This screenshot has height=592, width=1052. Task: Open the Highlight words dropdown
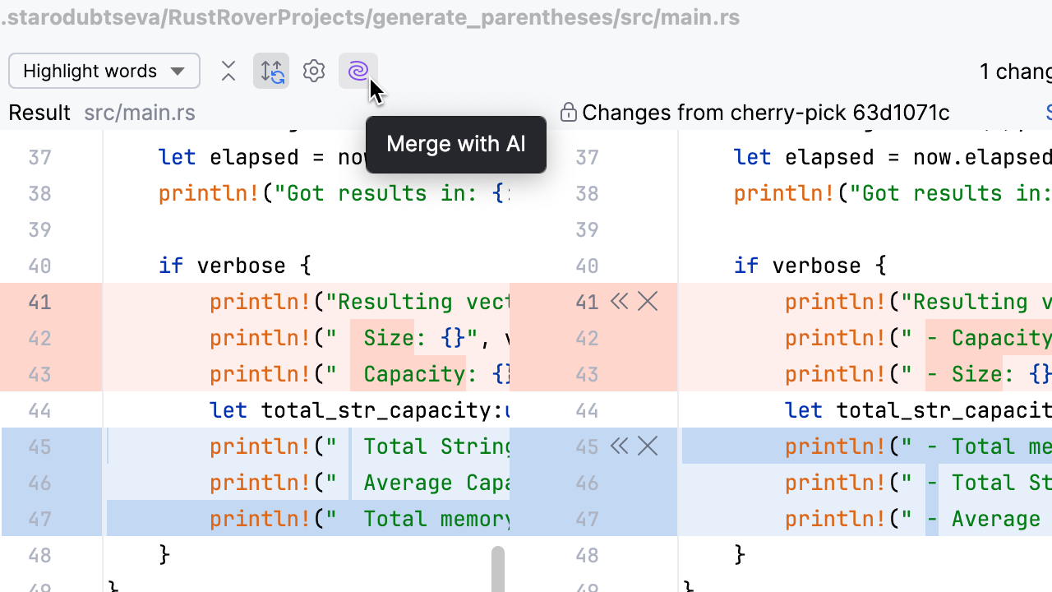click(x=104, y=72)
